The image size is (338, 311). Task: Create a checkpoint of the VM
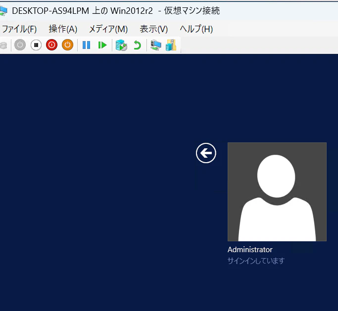121,45
